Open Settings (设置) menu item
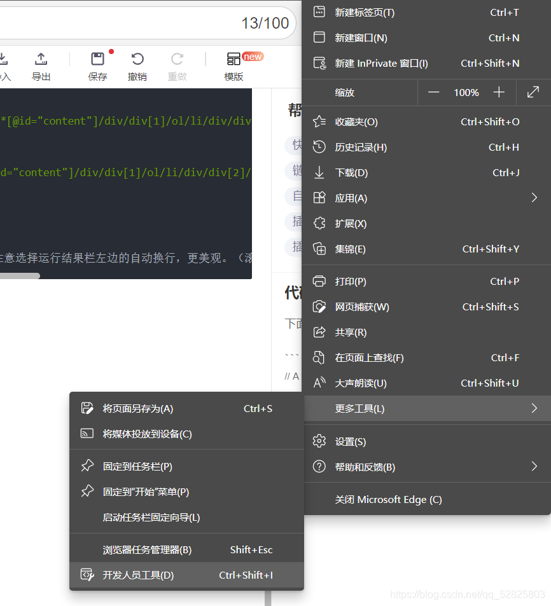Viewport: 551px width, 606px height. click(x=426, y=442)
